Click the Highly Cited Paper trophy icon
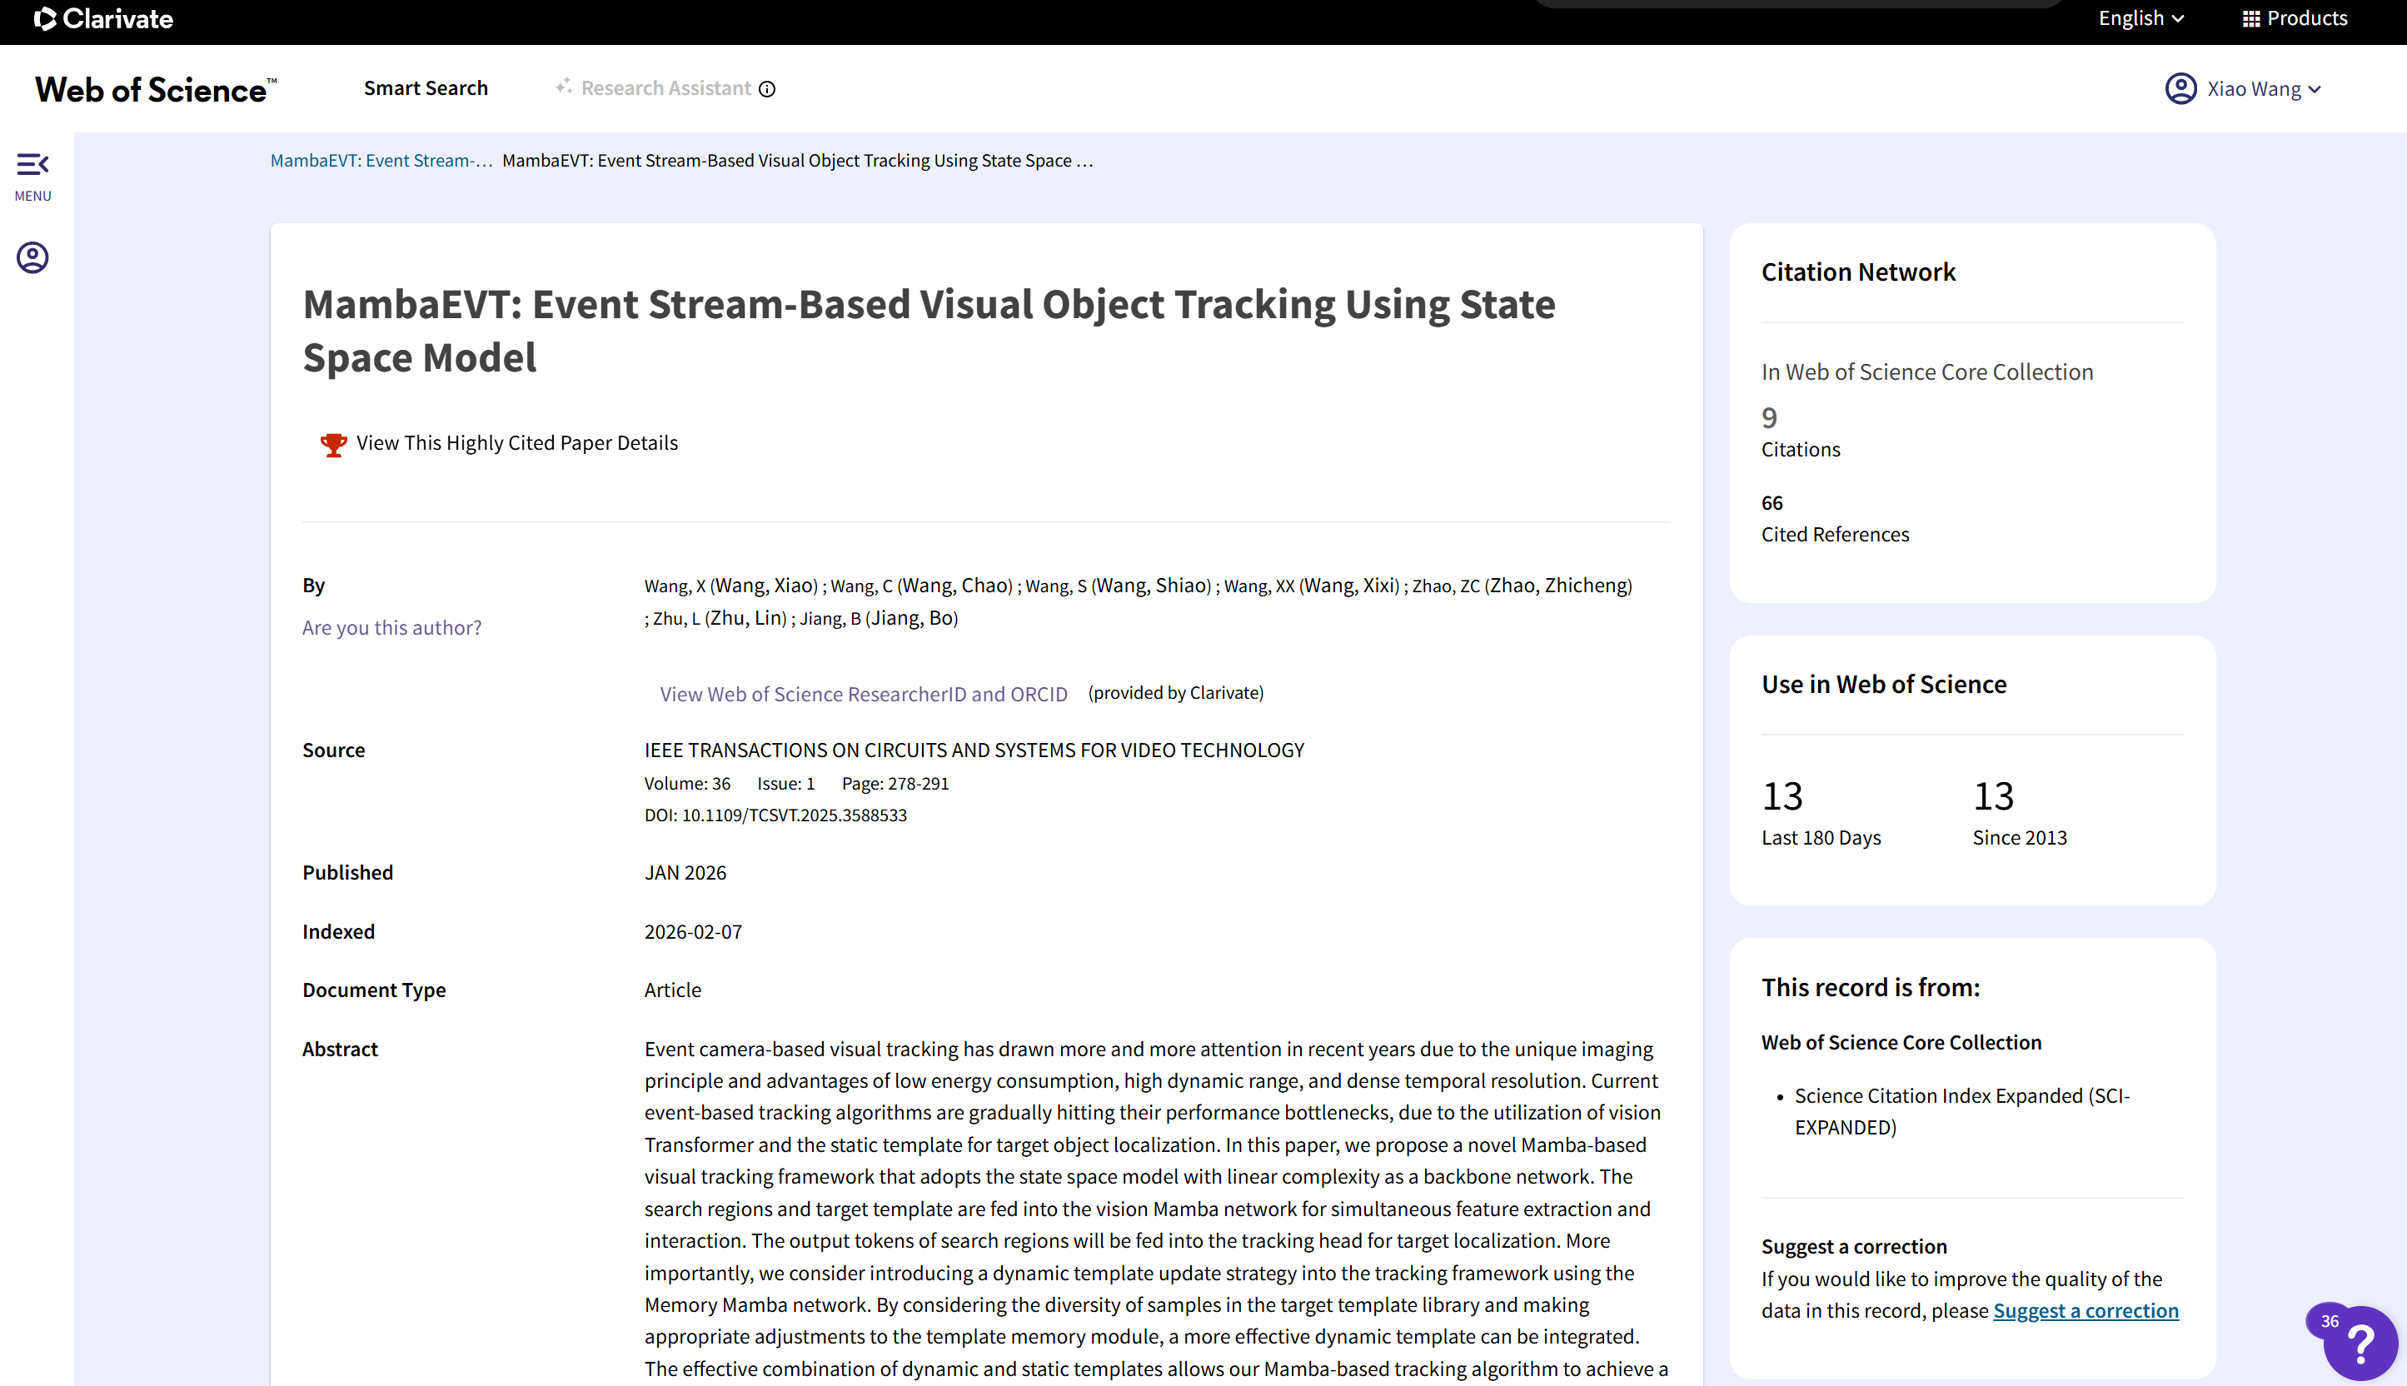2407x1386 pixels. [333, 445]
